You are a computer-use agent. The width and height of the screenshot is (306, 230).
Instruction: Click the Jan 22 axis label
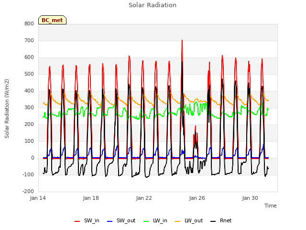click(x=144, y=198)
